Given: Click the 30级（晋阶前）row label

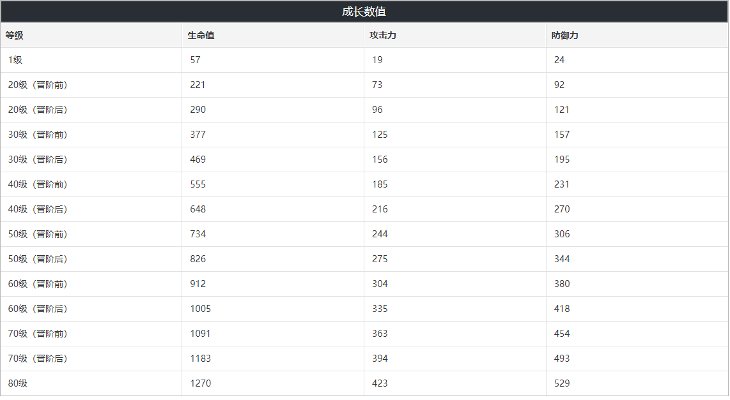Looking at the screenshot, I should pyautogui.click(x=38, y=135).
